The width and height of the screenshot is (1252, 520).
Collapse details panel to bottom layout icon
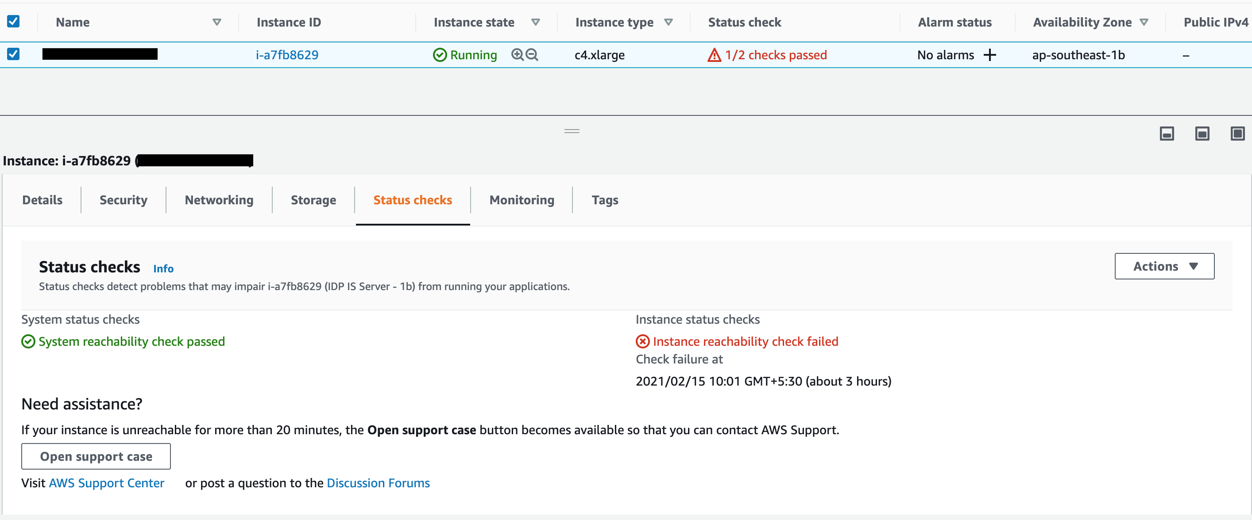[x=1167, y=134]
